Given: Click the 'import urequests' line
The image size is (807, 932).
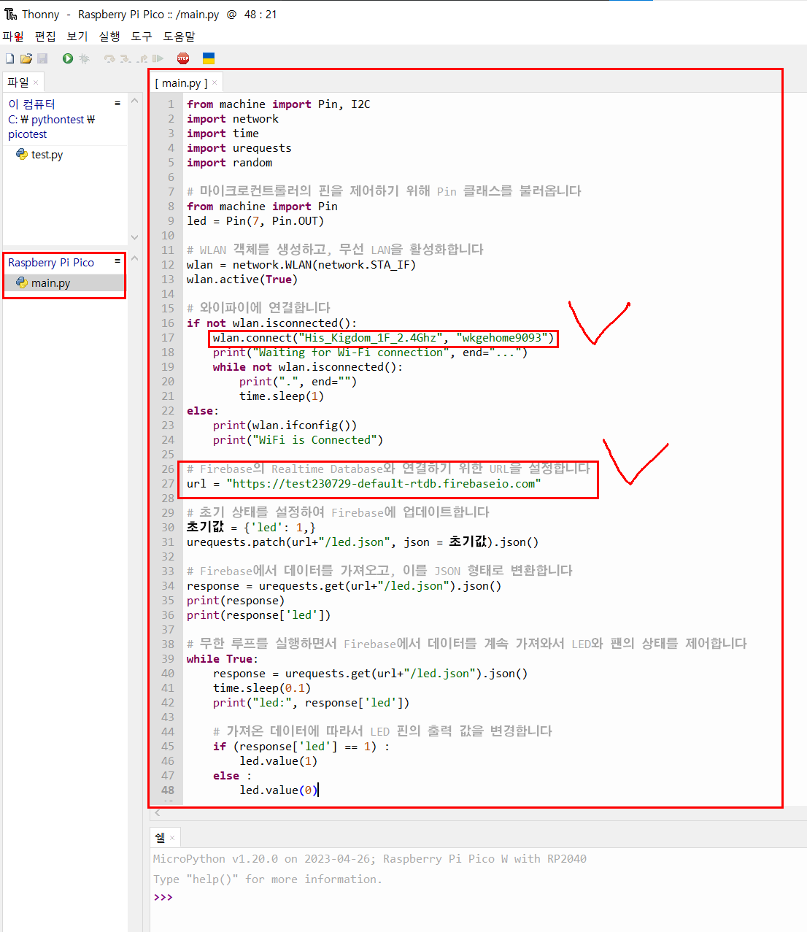Looking at the screenshot, I should coord(239,148).
